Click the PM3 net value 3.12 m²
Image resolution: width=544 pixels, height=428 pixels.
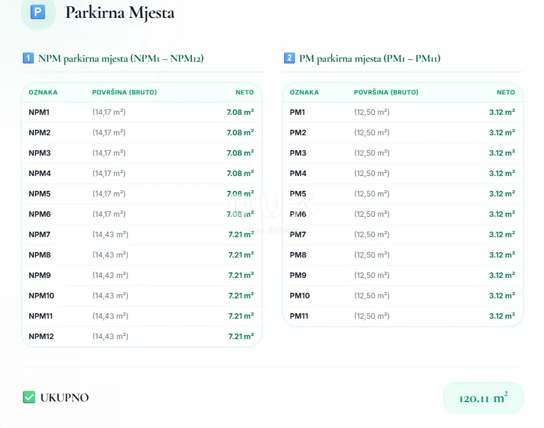[x=502, y=153]
